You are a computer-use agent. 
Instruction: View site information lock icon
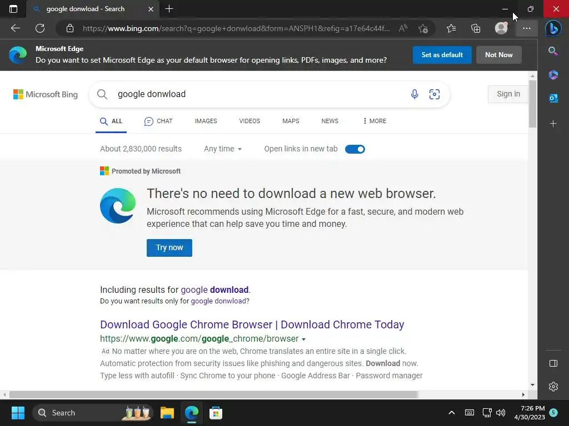coord(70,28)
